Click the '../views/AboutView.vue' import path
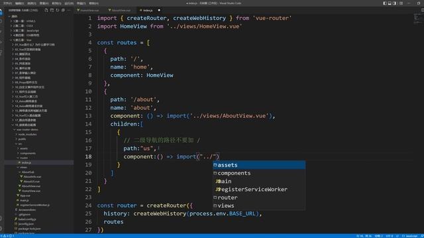This screenshot has height=238, width=424. click(229, 116)
